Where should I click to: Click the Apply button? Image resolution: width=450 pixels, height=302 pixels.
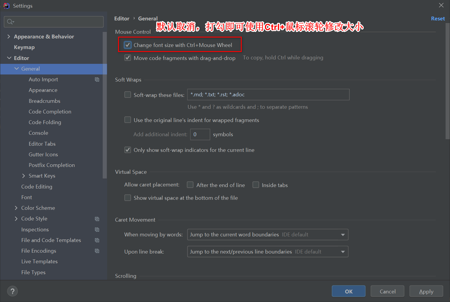point(426,291)
